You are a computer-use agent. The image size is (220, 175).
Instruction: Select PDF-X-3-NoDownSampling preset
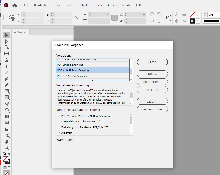click(93, 76)
